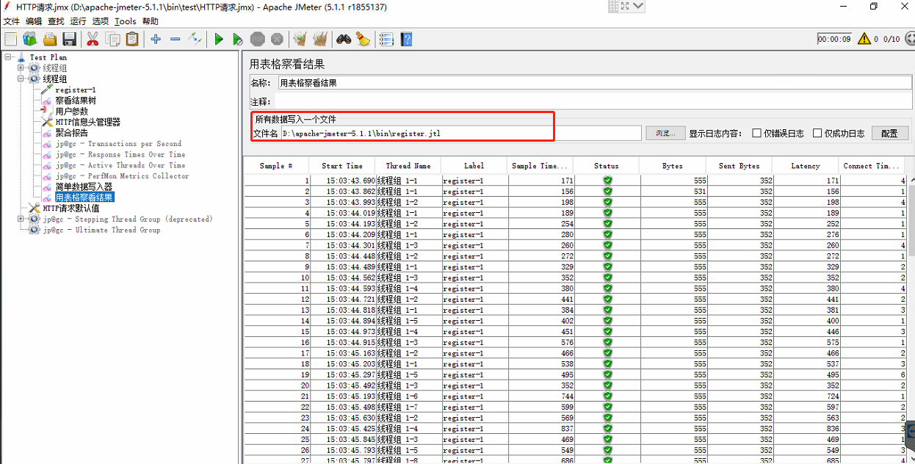Save the test plan using the floppy disk icon

70,40
